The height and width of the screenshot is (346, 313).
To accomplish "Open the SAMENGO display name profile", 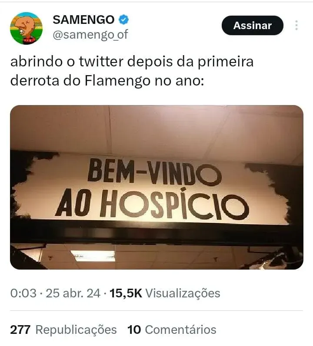I will (83, 20).
